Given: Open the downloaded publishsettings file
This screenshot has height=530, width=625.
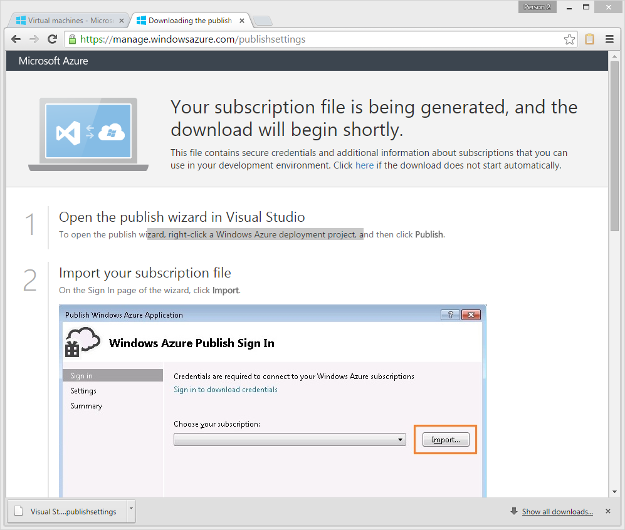Looking at the screenshot, I should click(x=67, y=512).
